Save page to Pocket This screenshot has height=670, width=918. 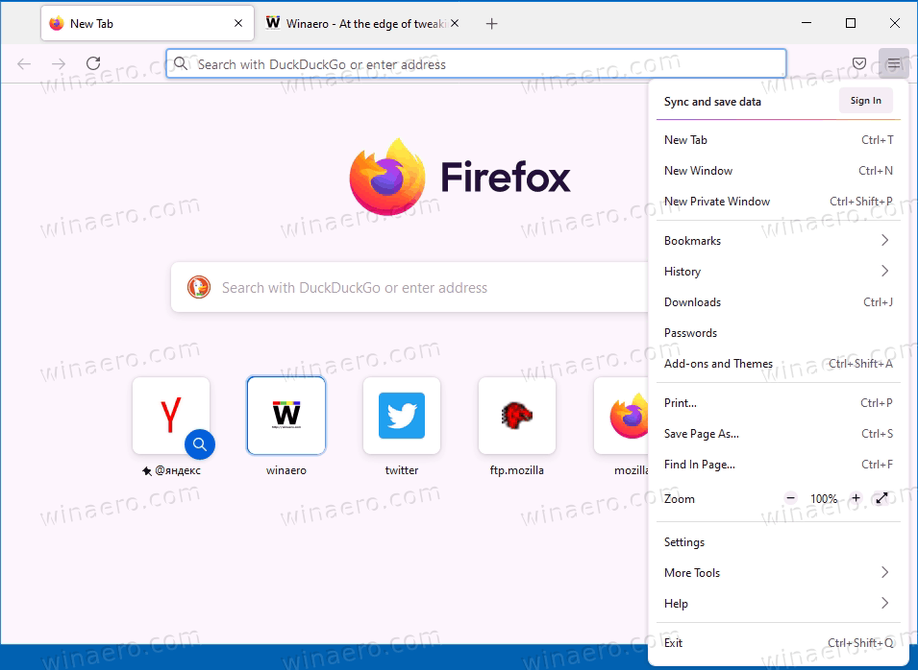[858, 63]
